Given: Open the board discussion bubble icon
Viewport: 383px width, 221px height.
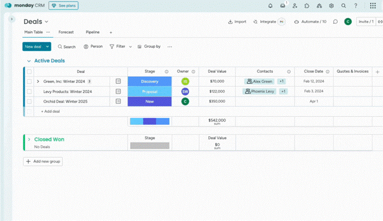Looking at the screenshot, I should pos(336,22).
